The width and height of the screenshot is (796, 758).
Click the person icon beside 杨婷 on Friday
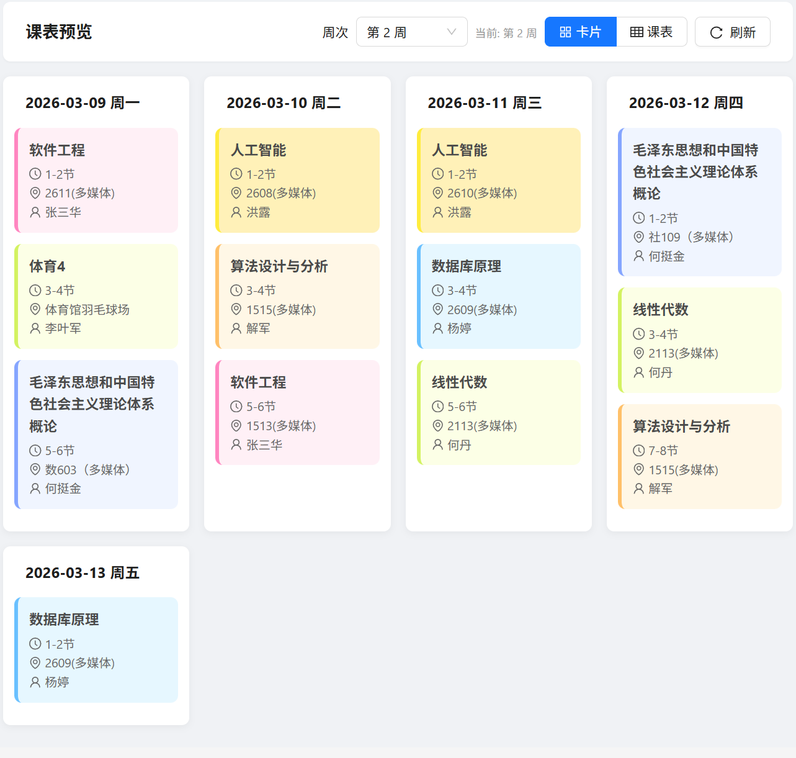coord(35,682)
